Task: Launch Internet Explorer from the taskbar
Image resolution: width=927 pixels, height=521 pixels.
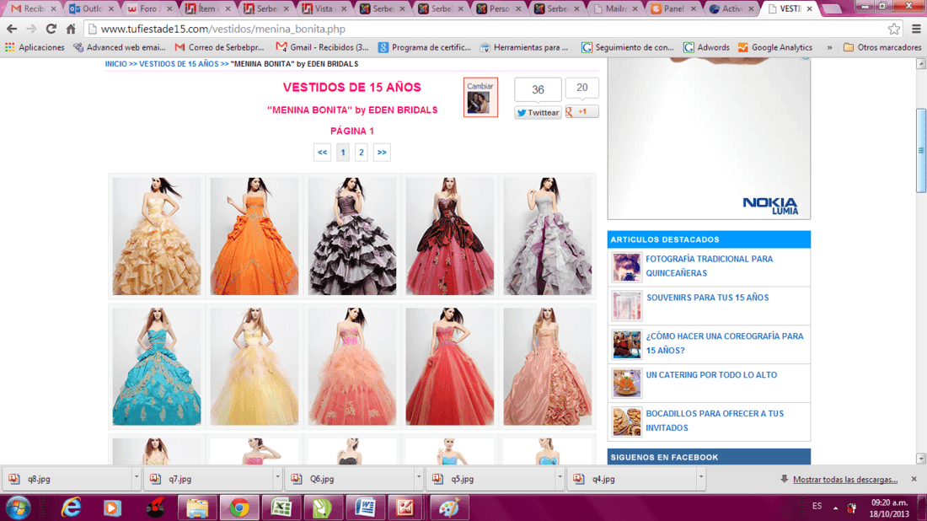Action: (x=71, y=508)
